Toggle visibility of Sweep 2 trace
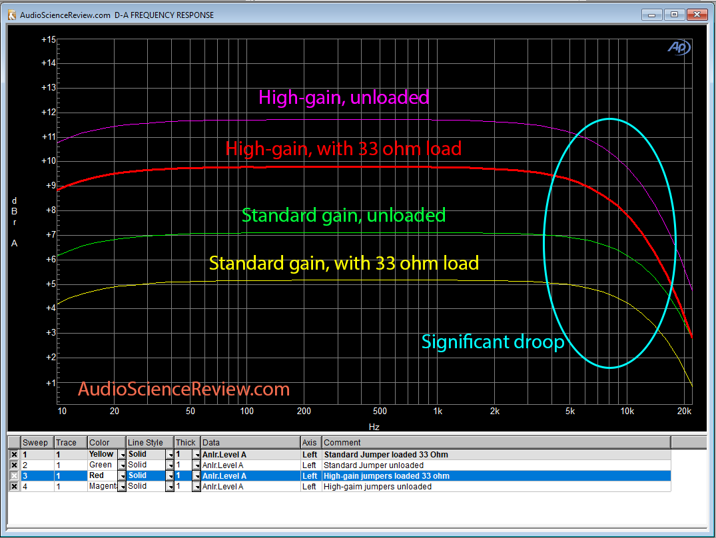The image size is (716, 538). pyautogui.click(x=15, y=465)
